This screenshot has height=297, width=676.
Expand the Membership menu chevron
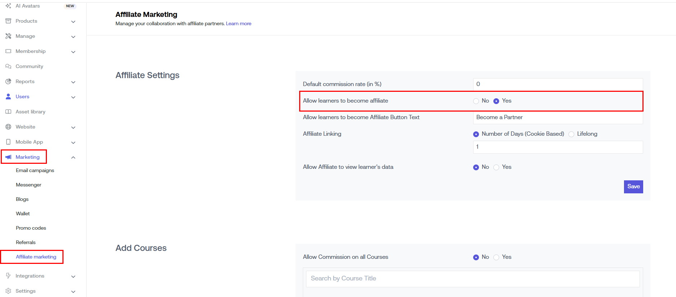click(x=73, y=52)
